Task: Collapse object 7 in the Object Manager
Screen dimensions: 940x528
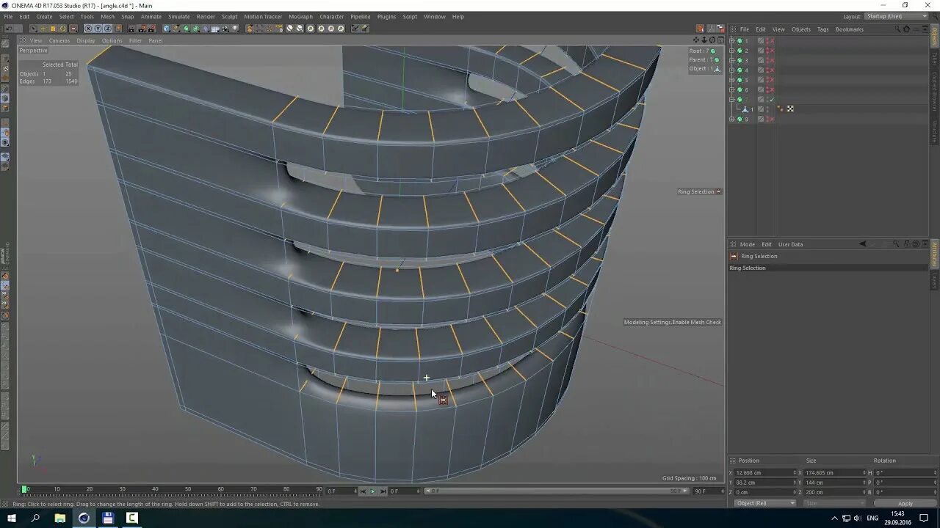Action: 732,98
